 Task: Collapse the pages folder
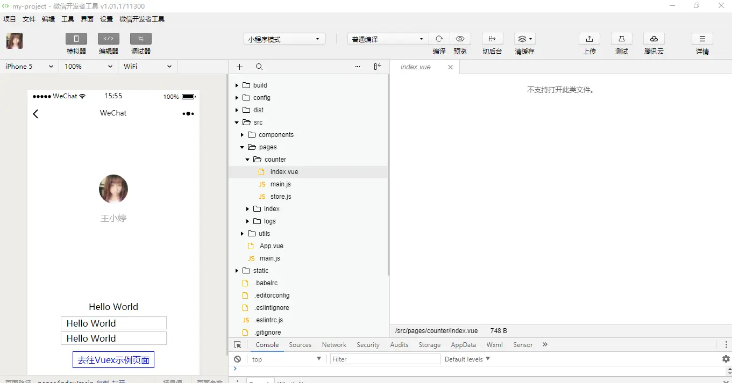tap(242, 147)
